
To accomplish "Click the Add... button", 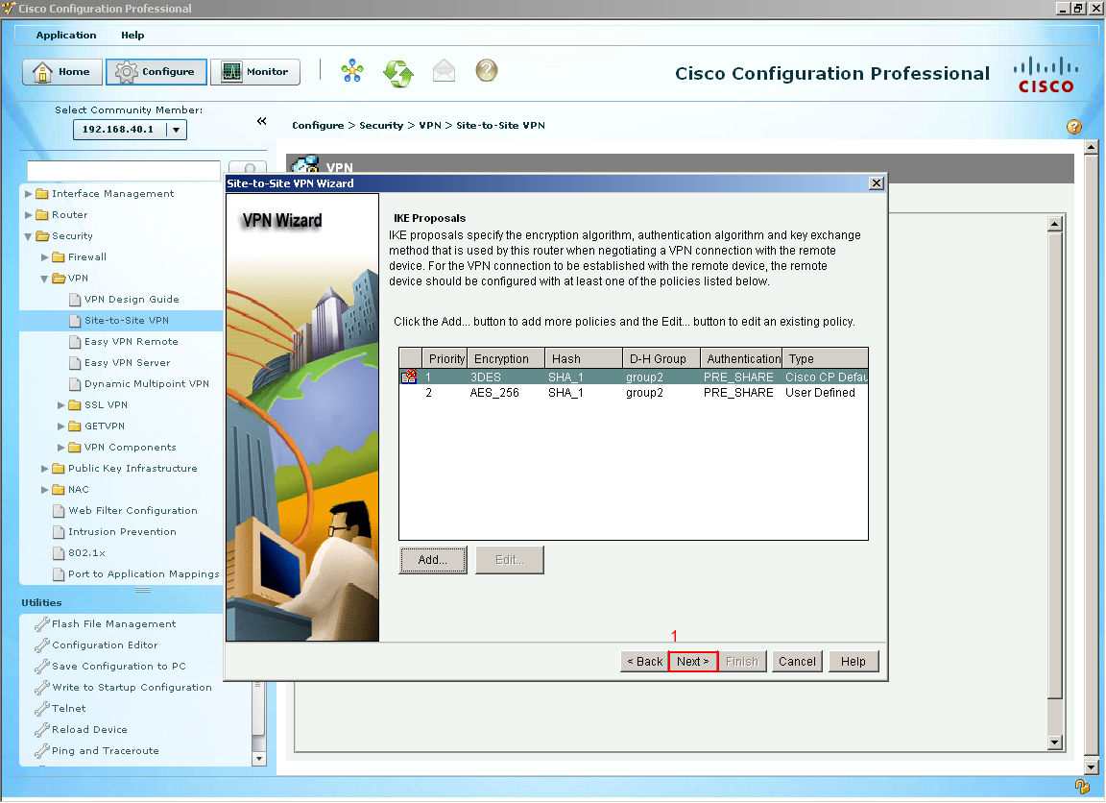I will tap(432, 560).
